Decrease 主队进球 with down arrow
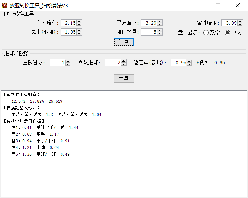The width and height of the screenshot is (248, 198). pyautogui.click(x=68, y=64)
